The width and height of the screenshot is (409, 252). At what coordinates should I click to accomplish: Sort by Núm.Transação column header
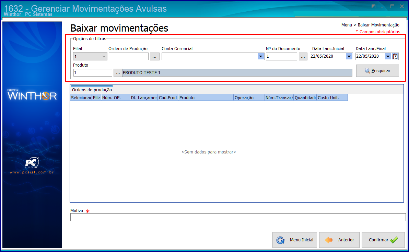coord(279,98)
